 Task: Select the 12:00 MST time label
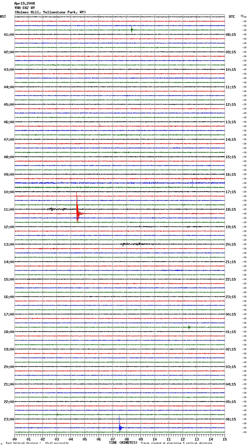click(9, 227)
